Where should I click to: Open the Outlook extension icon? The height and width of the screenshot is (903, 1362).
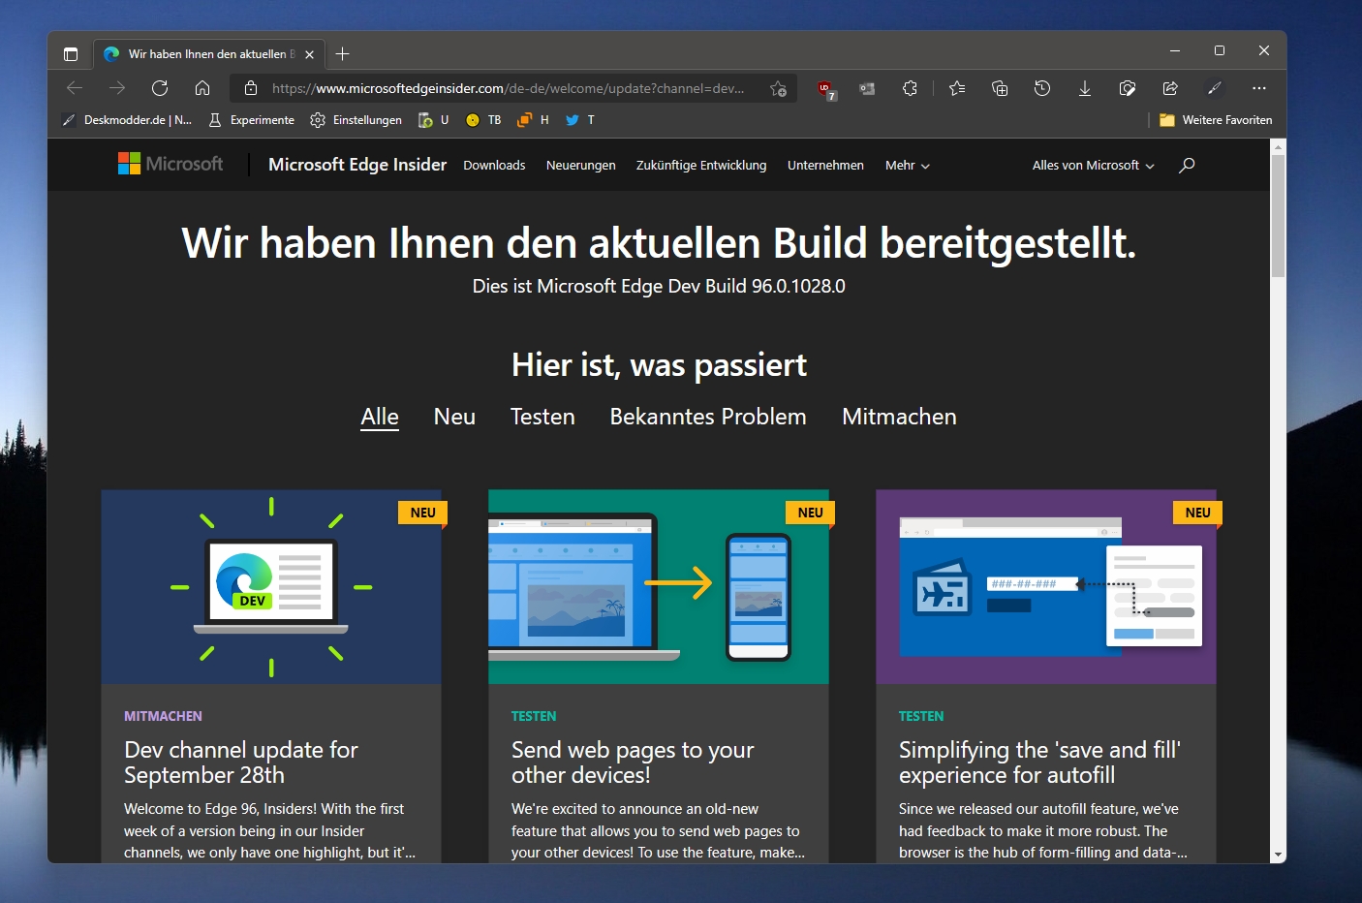point(867,88)
